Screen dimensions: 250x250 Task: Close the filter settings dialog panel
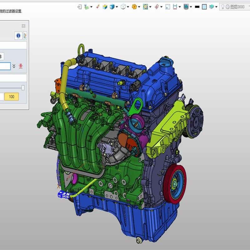click(23, 26)
